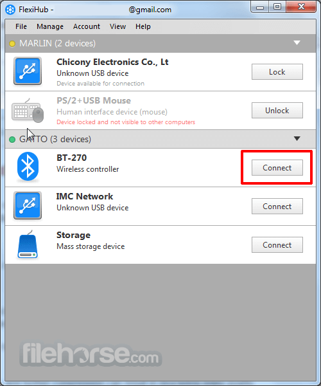Click the green GATTO status indicator dot
The image size is (321, 386).
tap(12, 140)
